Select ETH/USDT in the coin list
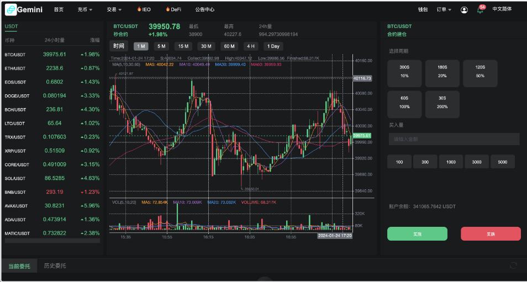The width and height of the screenshot is (527, 282). 15,68
